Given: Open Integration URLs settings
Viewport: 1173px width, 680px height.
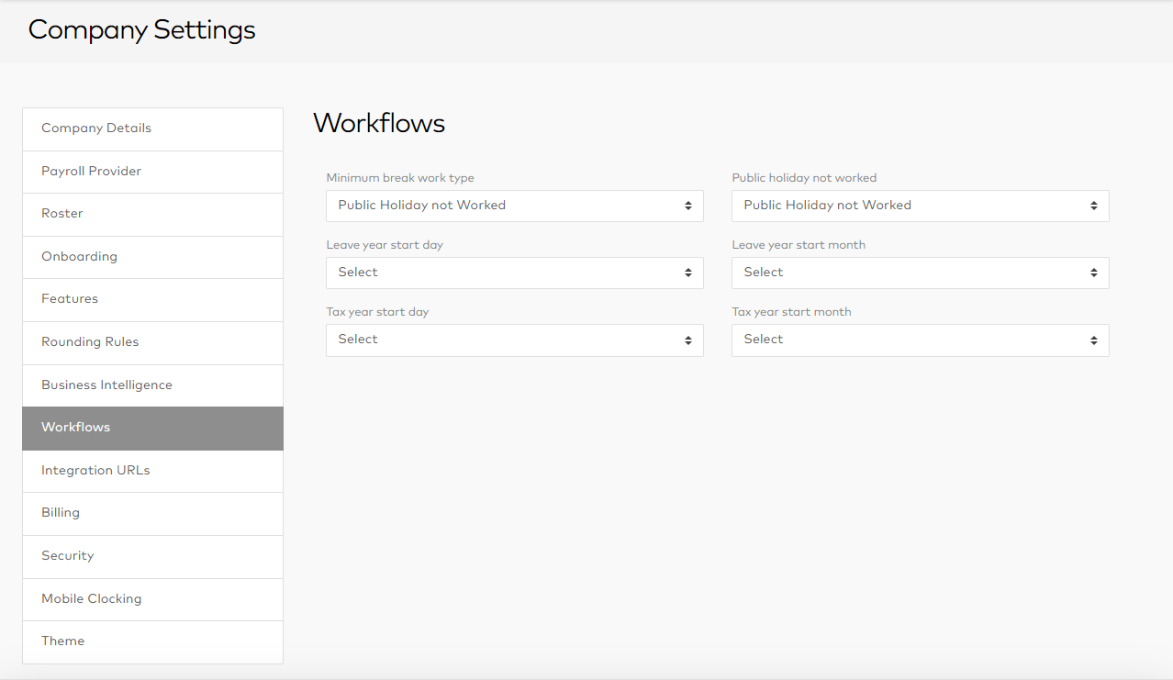Looking at the screenshot, I should coord(152,471).
